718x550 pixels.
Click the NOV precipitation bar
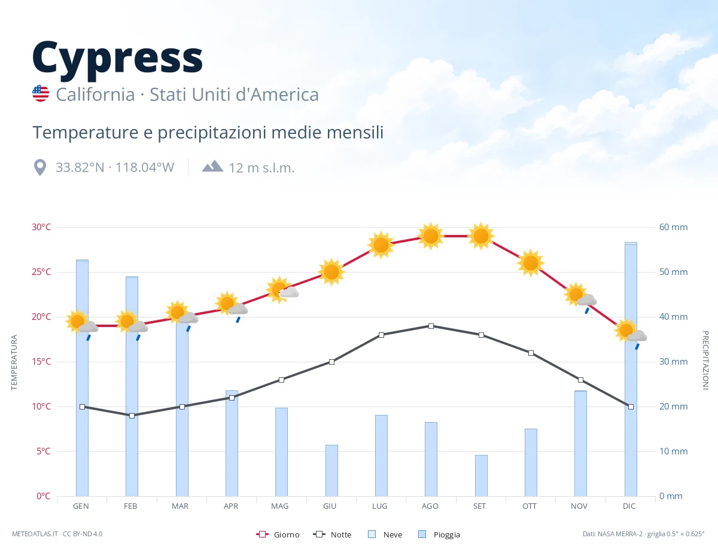(580, 444)
